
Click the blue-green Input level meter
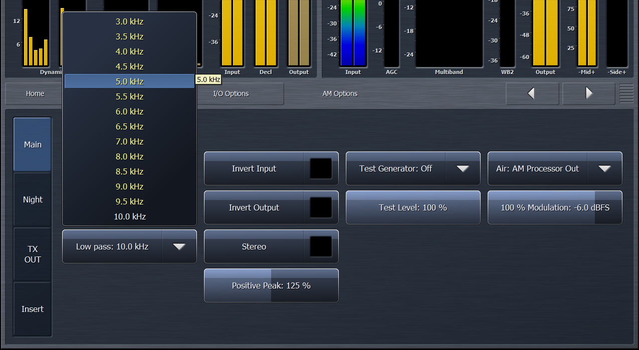pyautogui.click(x=353, y=33)
